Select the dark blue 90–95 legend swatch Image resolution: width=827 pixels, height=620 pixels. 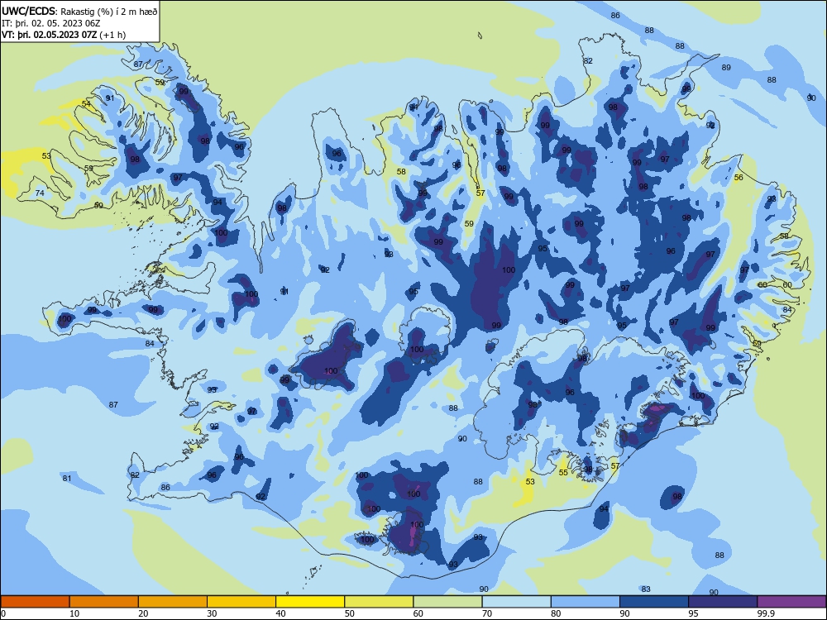pyautogui.click(x=654, y=602)
